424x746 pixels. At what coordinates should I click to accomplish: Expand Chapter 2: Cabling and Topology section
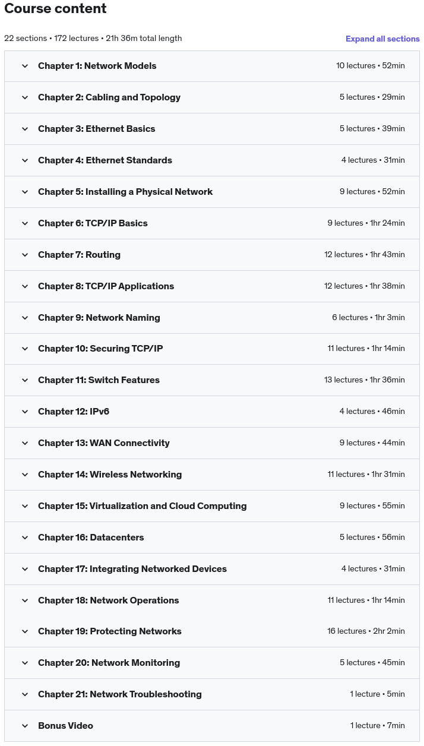pos(212,97)
